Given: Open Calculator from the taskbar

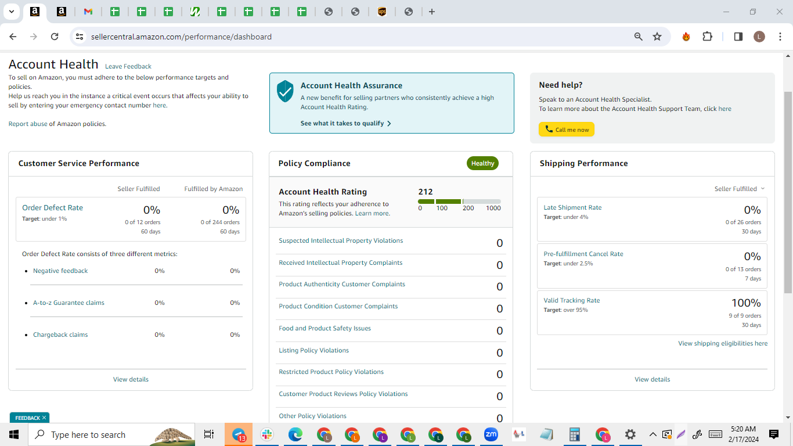Looking at the screenshot, I should point(575,434).
